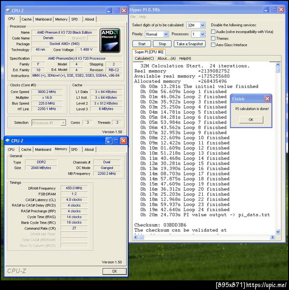Toggle the Themes checkbox
Viewport: 289px width, 290px height.
(213, 38)
